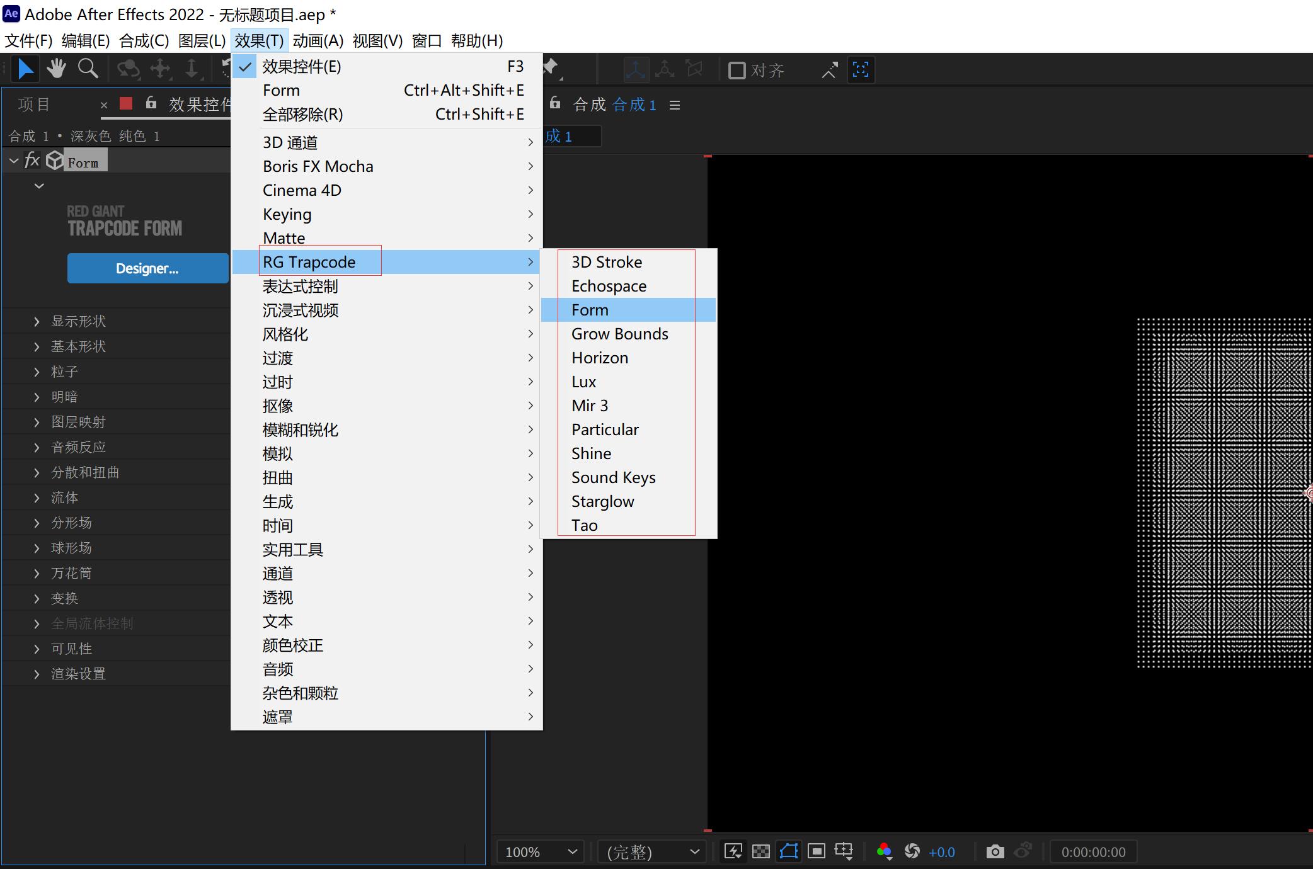Select the Zoom magnifier tool
This screenshot has height=869, width=1313.
88,69
